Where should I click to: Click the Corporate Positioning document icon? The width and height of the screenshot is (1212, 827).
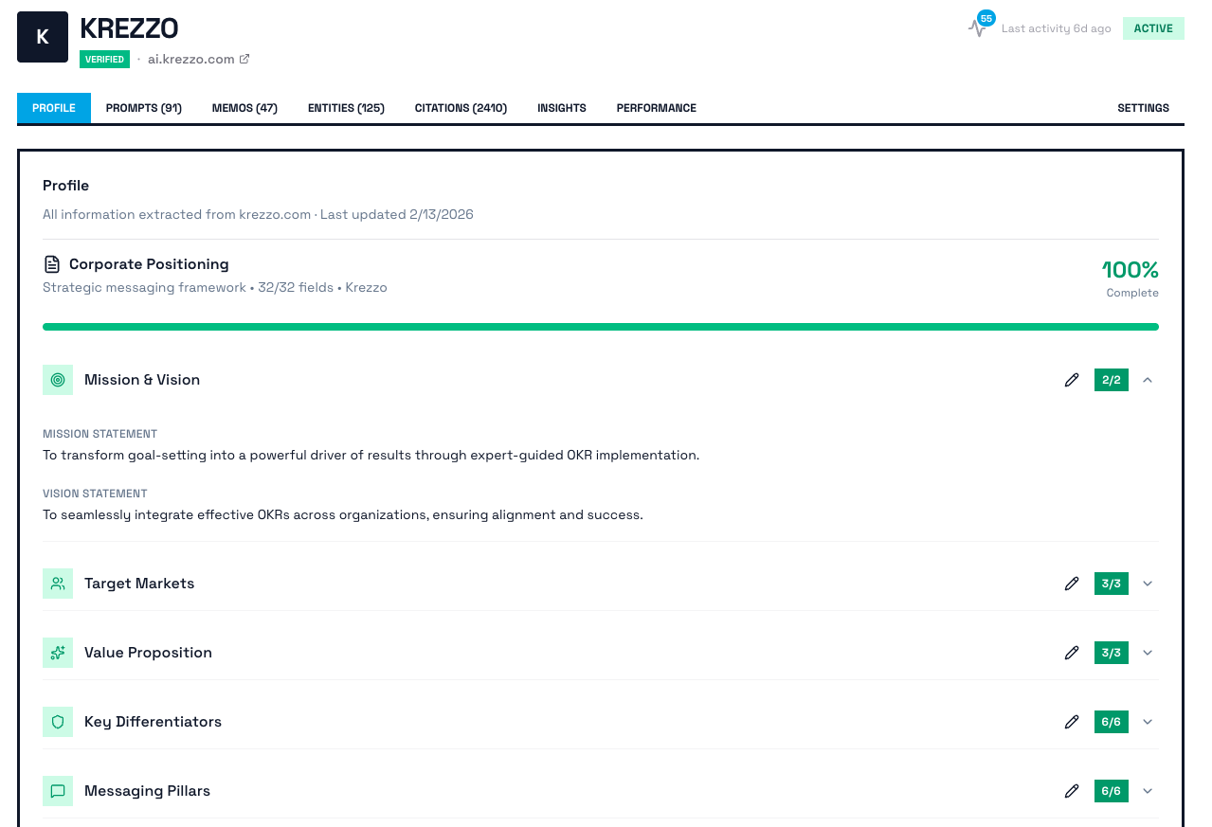[x=50, y=263]
